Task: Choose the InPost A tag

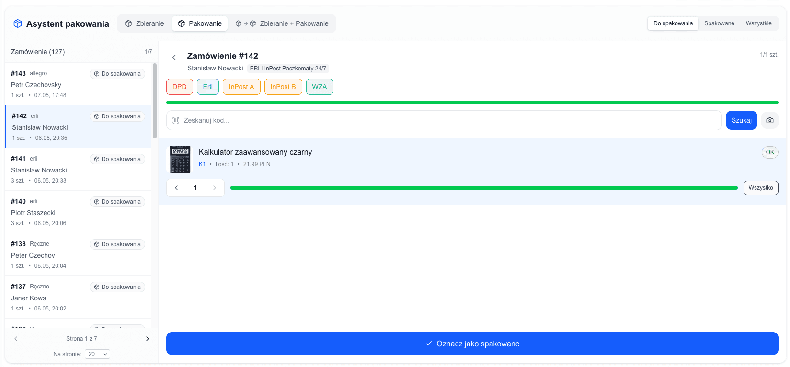Action: point(241,87)
